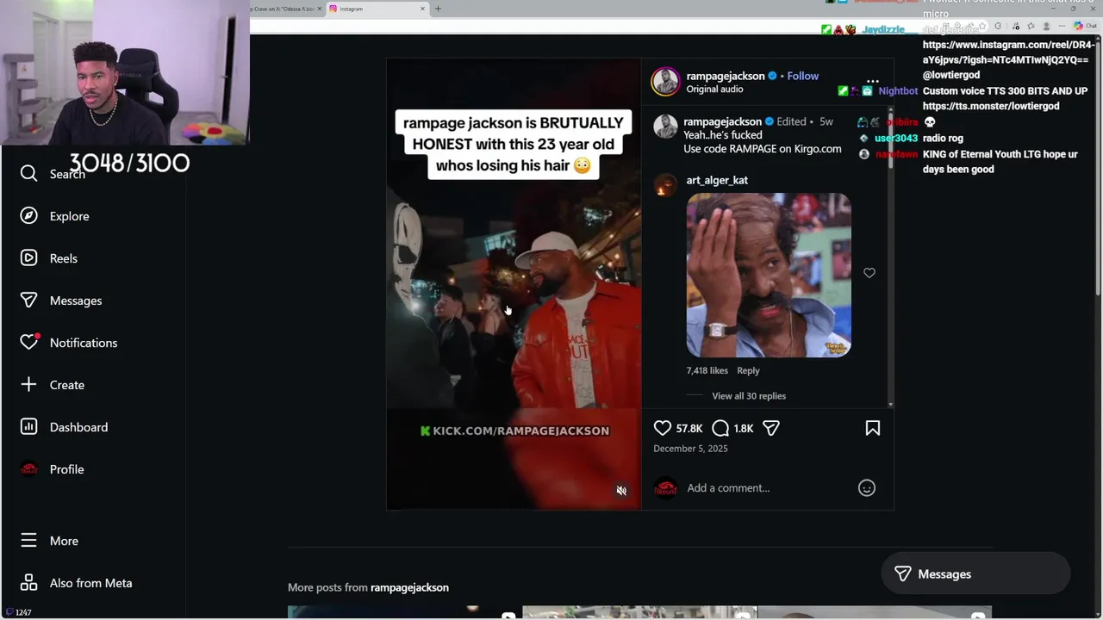Screen dimensions: 1103x620
Task: Click Add a comment field
Action: (x=767, y=488)
